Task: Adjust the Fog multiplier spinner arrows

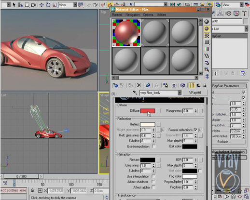Action: click(195, 182)
